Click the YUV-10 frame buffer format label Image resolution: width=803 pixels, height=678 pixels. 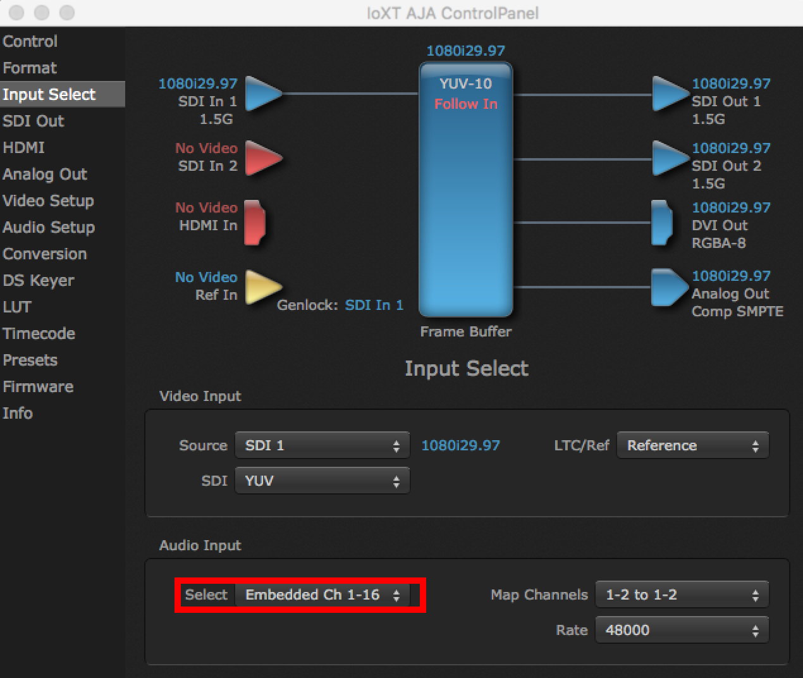[466, 83]
